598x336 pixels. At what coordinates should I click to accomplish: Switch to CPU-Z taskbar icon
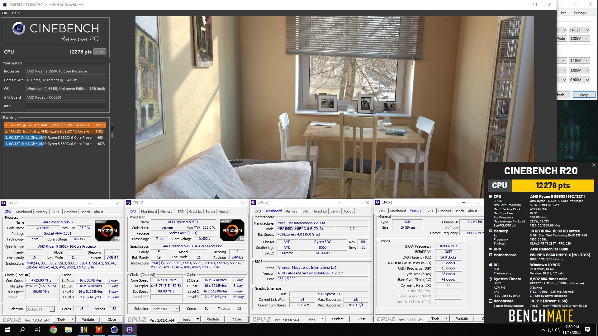(x=130, y=330)
